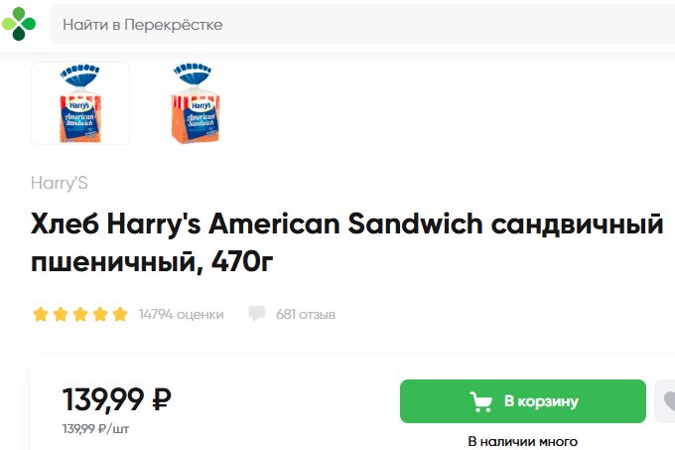This screenshot has height=450, width=675.
Task: Open the Harry'S brand link
Action: pos(60,183)
